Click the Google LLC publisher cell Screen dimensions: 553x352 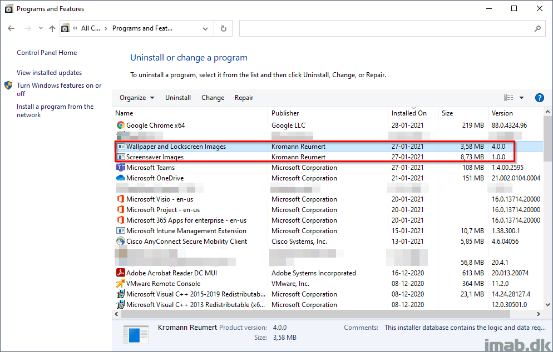click(289, 125)
